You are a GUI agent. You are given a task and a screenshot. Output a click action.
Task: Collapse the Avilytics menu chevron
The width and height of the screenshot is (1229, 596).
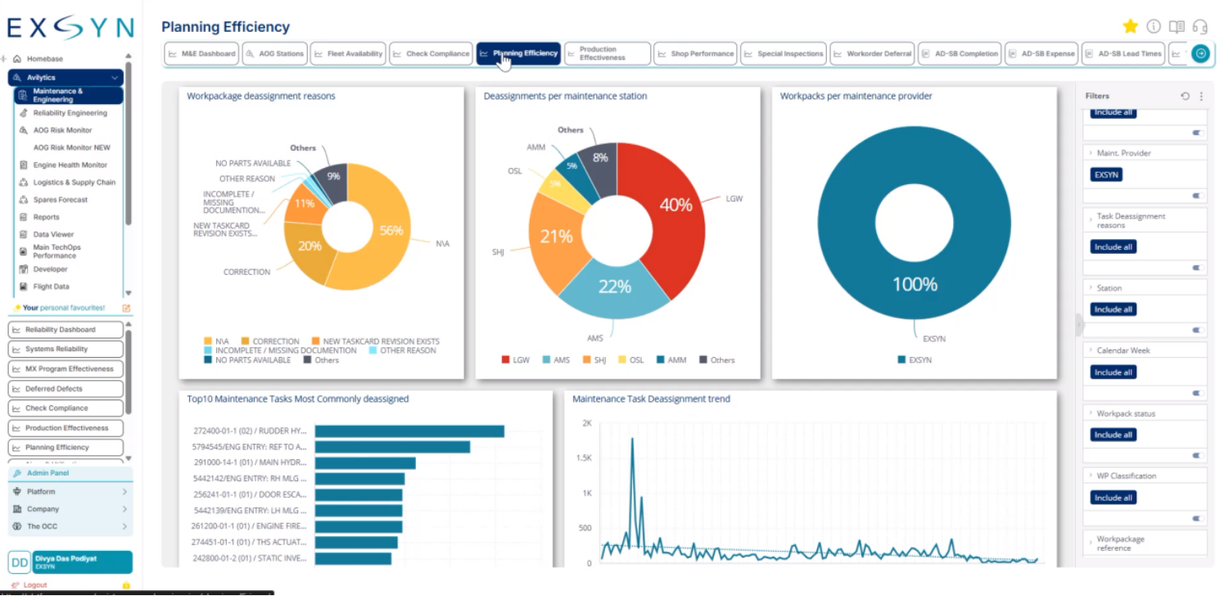pyautogui.click(x=115, y=78)
